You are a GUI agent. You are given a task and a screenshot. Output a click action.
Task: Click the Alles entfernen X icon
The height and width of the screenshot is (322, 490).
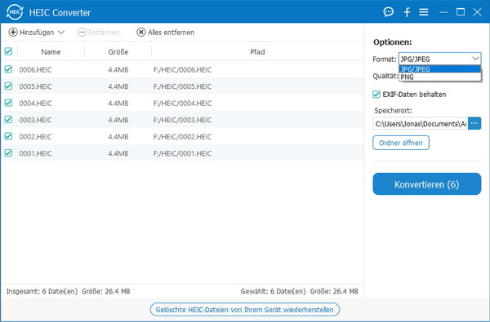(x=141, y=32)
